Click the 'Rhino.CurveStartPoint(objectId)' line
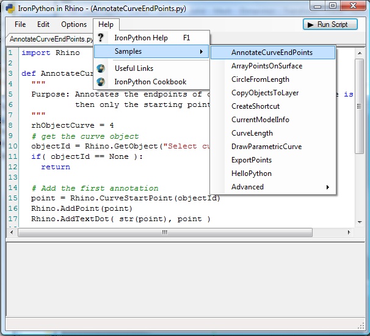 tap(126, 198)
